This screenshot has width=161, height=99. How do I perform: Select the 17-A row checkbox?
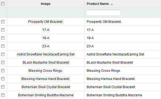click(3, 30)
